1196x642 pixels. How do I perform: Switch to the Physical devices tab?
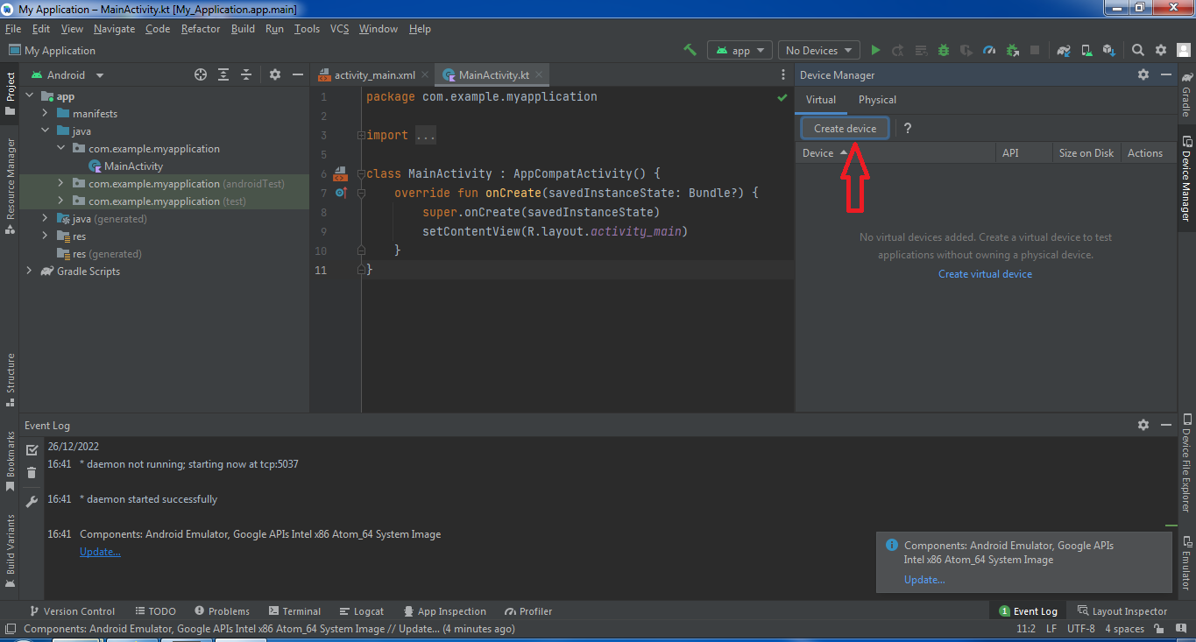click(877, 100)
